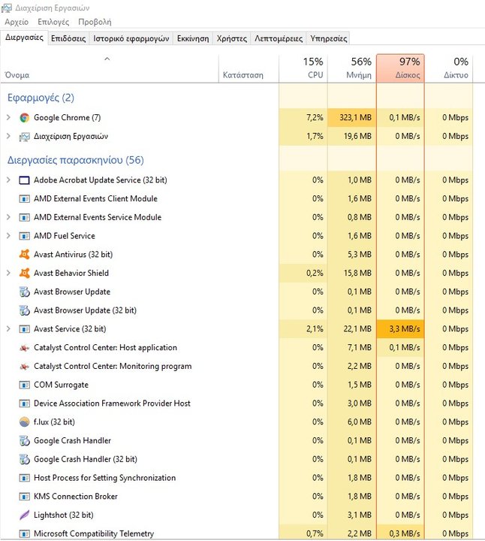Click the Avast Browser Update icon (non-32 bit)
Screen dimensions: 485x541
point(24,292)
